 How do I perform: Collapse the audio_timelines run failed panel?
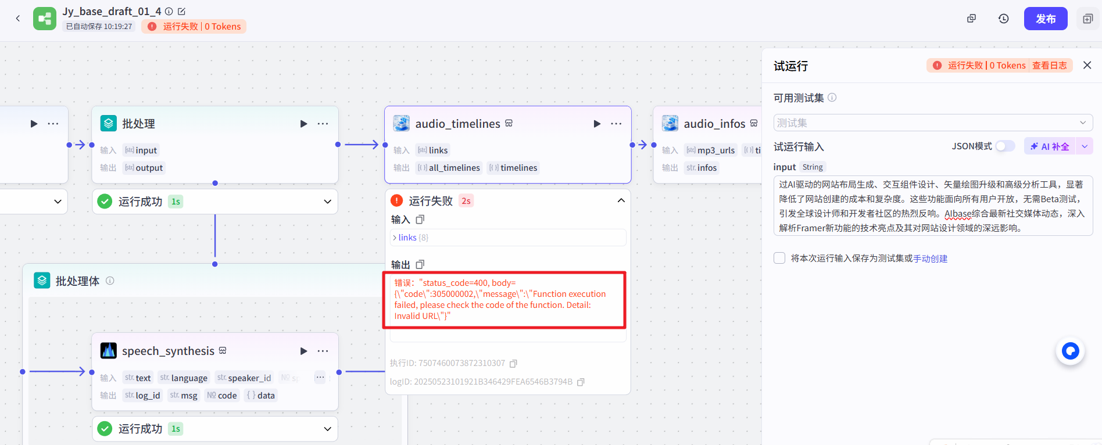click(621, 200)
